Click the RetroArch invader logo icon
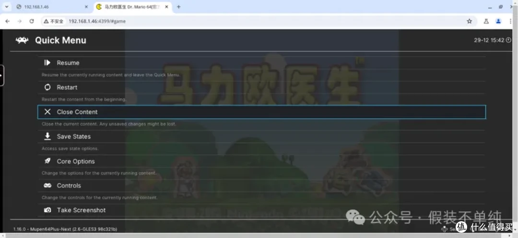 22,40
